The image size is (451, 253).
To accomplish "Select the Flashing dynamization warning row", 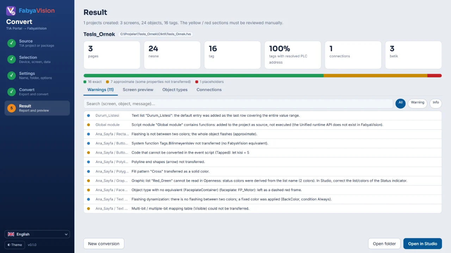I will (x=262, y=199).
